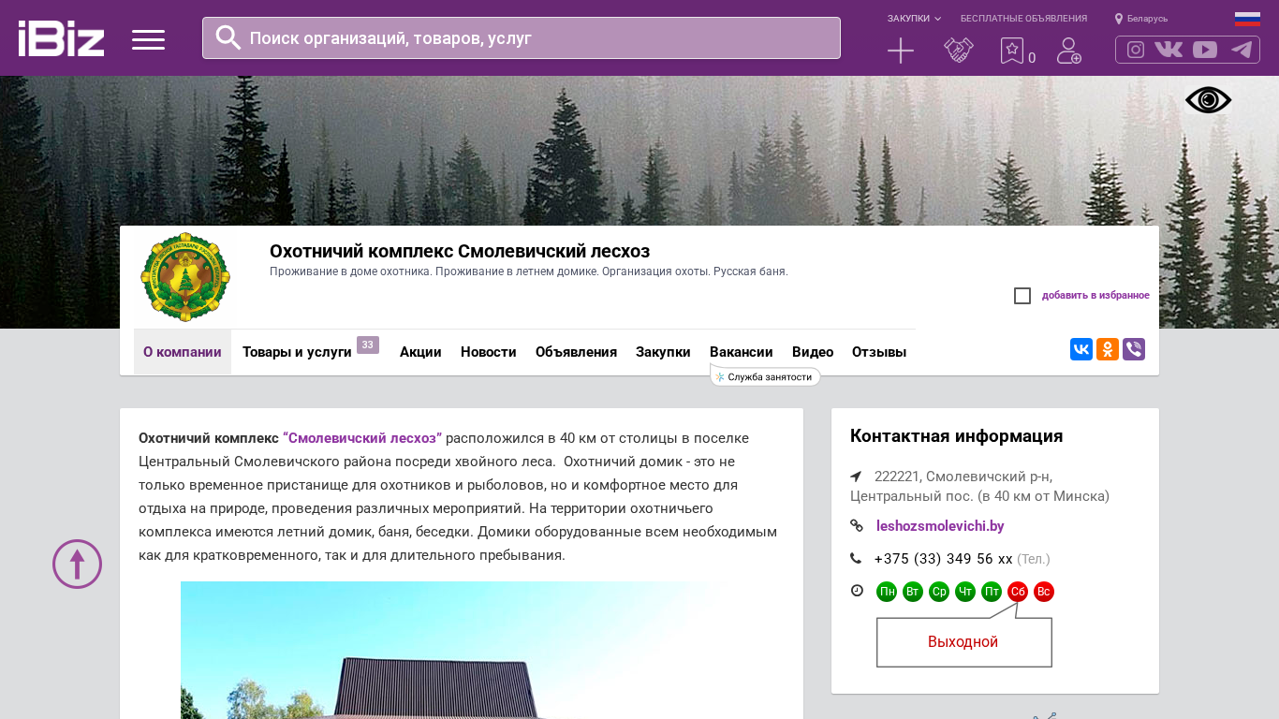Open iBiz Telegram channel

[x=1242, y=50]
